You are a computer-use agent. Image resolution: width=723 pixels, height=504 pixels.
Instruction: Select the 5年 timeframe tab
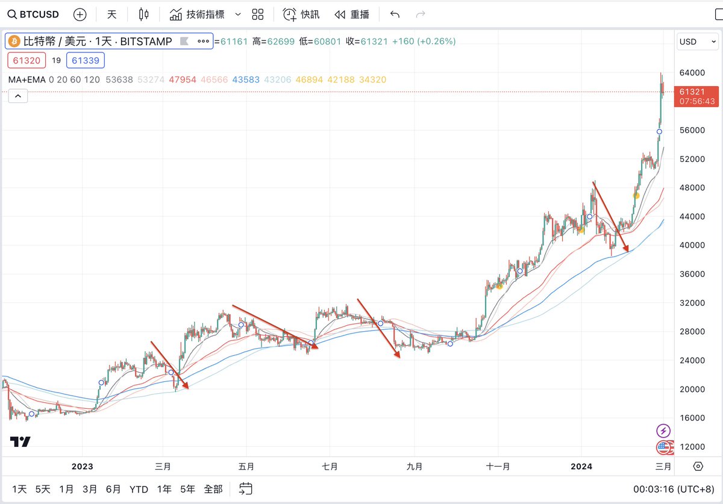click(188, 490)
